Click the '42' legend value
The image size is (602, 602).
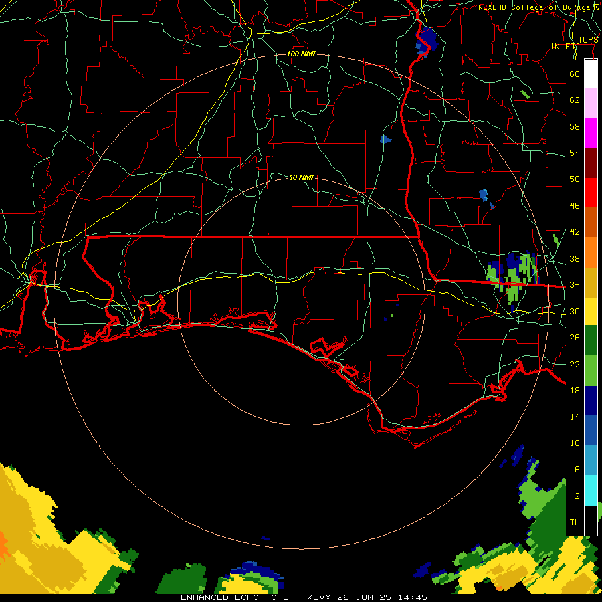tap(575, 232)
